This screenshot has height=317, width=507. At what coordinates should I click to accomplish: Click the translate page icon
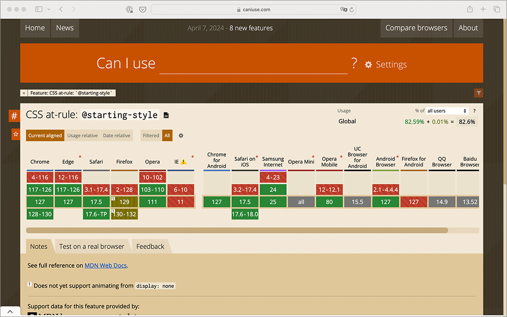(x=343, y=9)
